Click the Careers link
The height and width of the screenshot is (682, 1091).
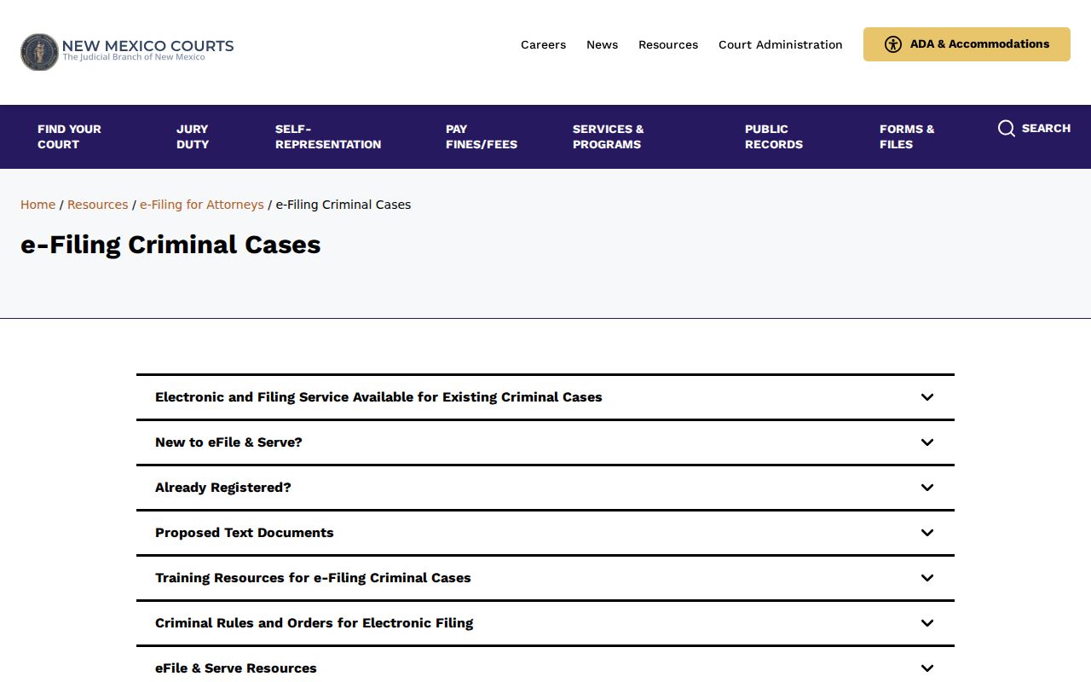pos(543,44)
